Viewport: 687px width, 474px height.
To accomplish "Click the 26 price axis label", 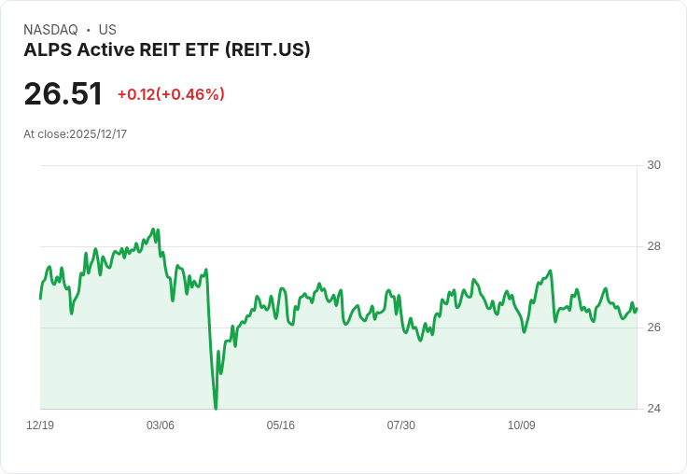I will coord(653,328).
